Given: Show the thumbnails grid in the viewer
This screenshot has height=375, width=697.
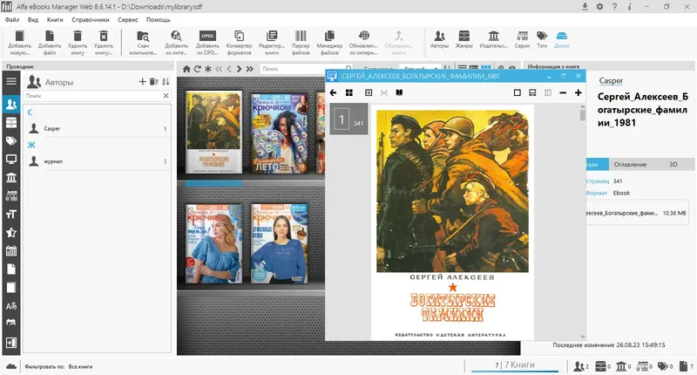Looking at the screenshot, I should (349, 92).
